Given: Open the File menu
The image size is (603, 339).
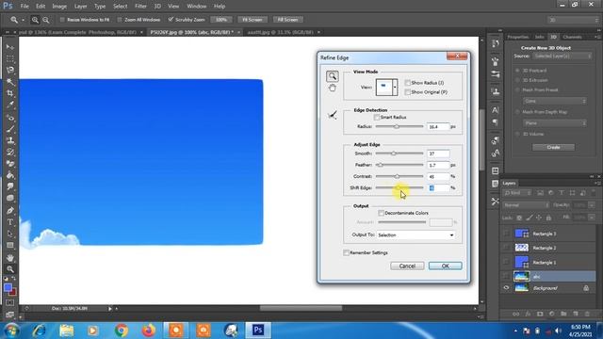Looking at the screenshot, I should (24, 7).
